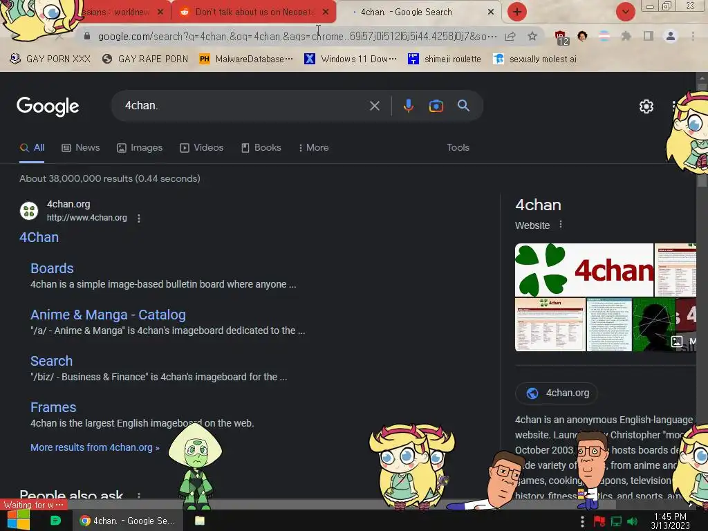Image resolution: width=708 pixels, height=531 pixels.
Task: Switch to the Videos results tab
Action: pos(201,148)
